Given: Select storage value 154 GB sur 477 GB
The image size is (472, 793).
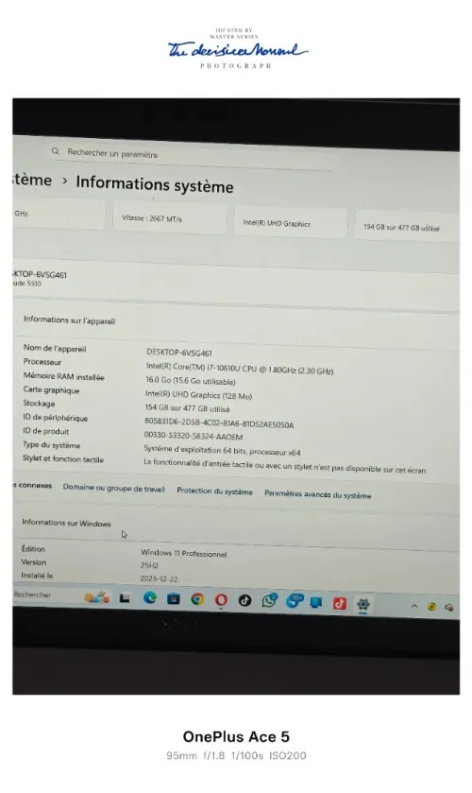Looking at the screenshot, I should (x=188, y=408).
